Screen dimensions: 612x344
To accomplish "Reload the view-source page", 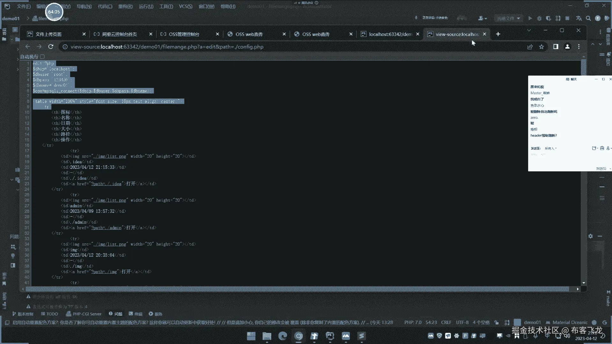I will pos(51,47).
